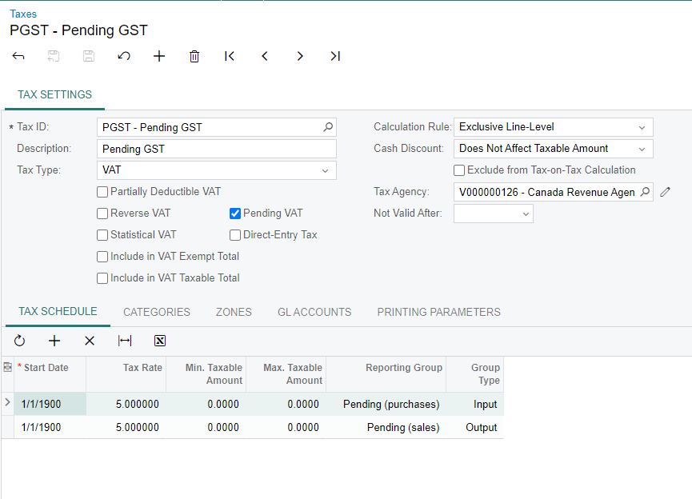
Task: Add a new tax record with toolbar plus
Action: point(159,56)
